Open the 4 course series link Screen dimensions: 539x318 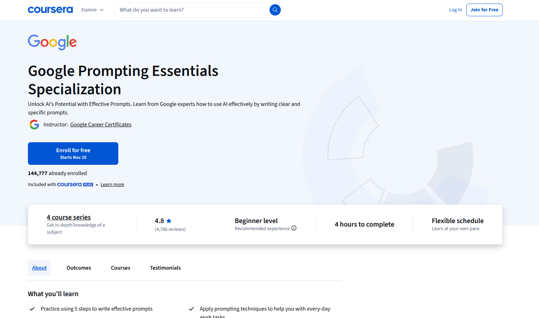[69, 217]
